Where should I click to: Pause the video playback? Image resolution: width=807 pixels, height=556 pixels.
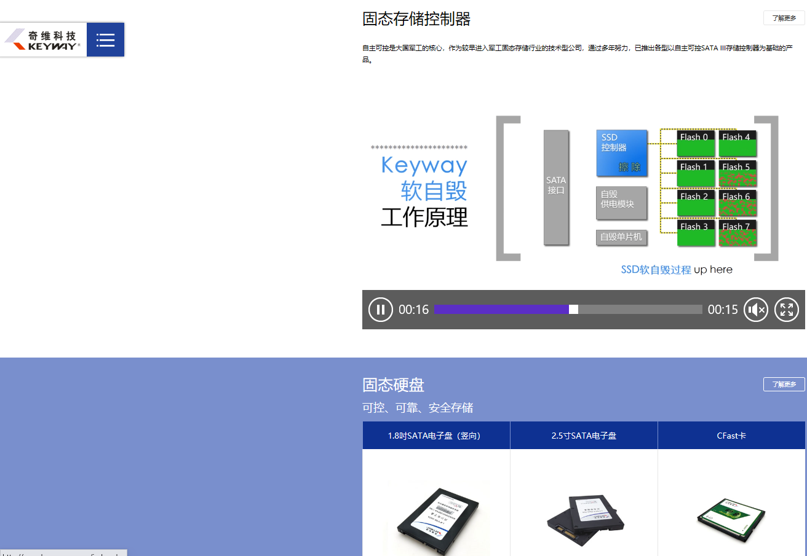380,310
